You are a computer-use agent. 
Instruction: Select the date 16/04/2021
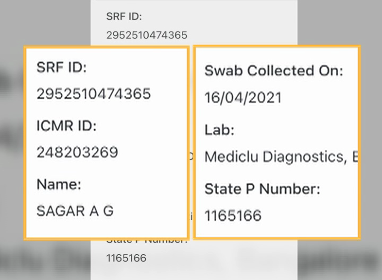(x=243, y=98)
